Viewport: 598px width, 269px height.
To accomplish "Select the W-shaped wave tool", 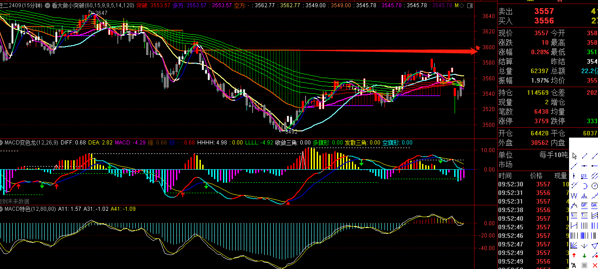I will click(x=574, y=196).
